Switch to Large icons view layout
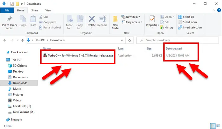 point(218,126)
